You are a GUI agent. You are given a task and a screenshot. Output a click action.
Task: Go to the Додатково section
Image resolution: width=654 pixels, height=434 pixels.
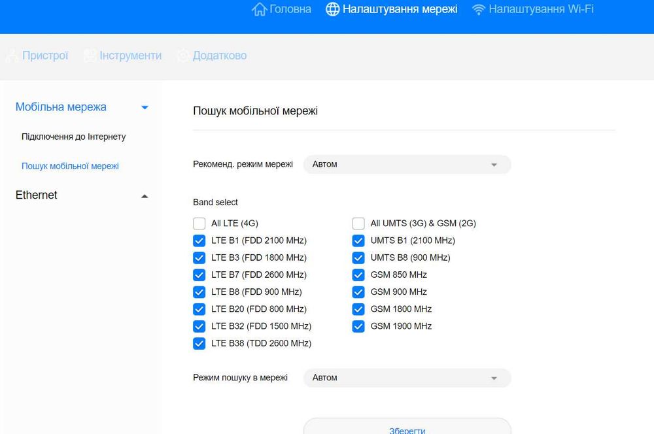(220, 56)
